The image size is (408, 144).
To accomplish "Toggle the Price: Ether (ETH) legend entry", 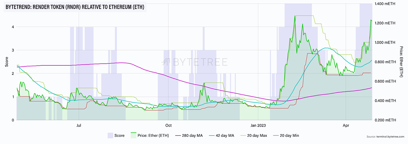I will [150, 135].
